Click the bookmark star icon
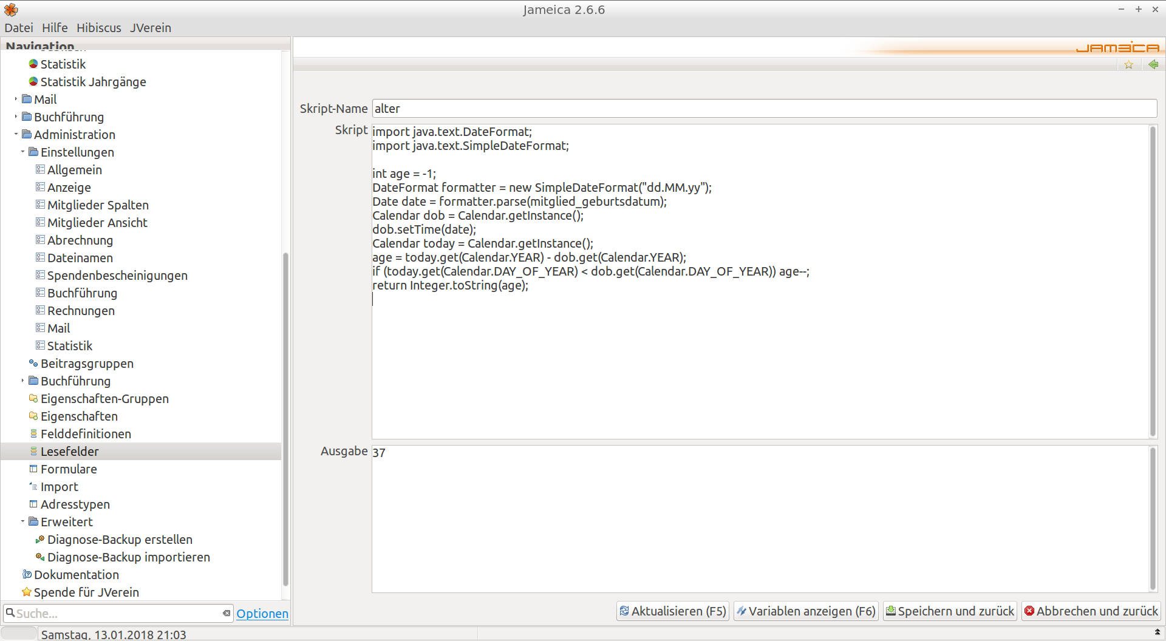The width and height of the screenshot is (1166, 641). coord(1128,65)
